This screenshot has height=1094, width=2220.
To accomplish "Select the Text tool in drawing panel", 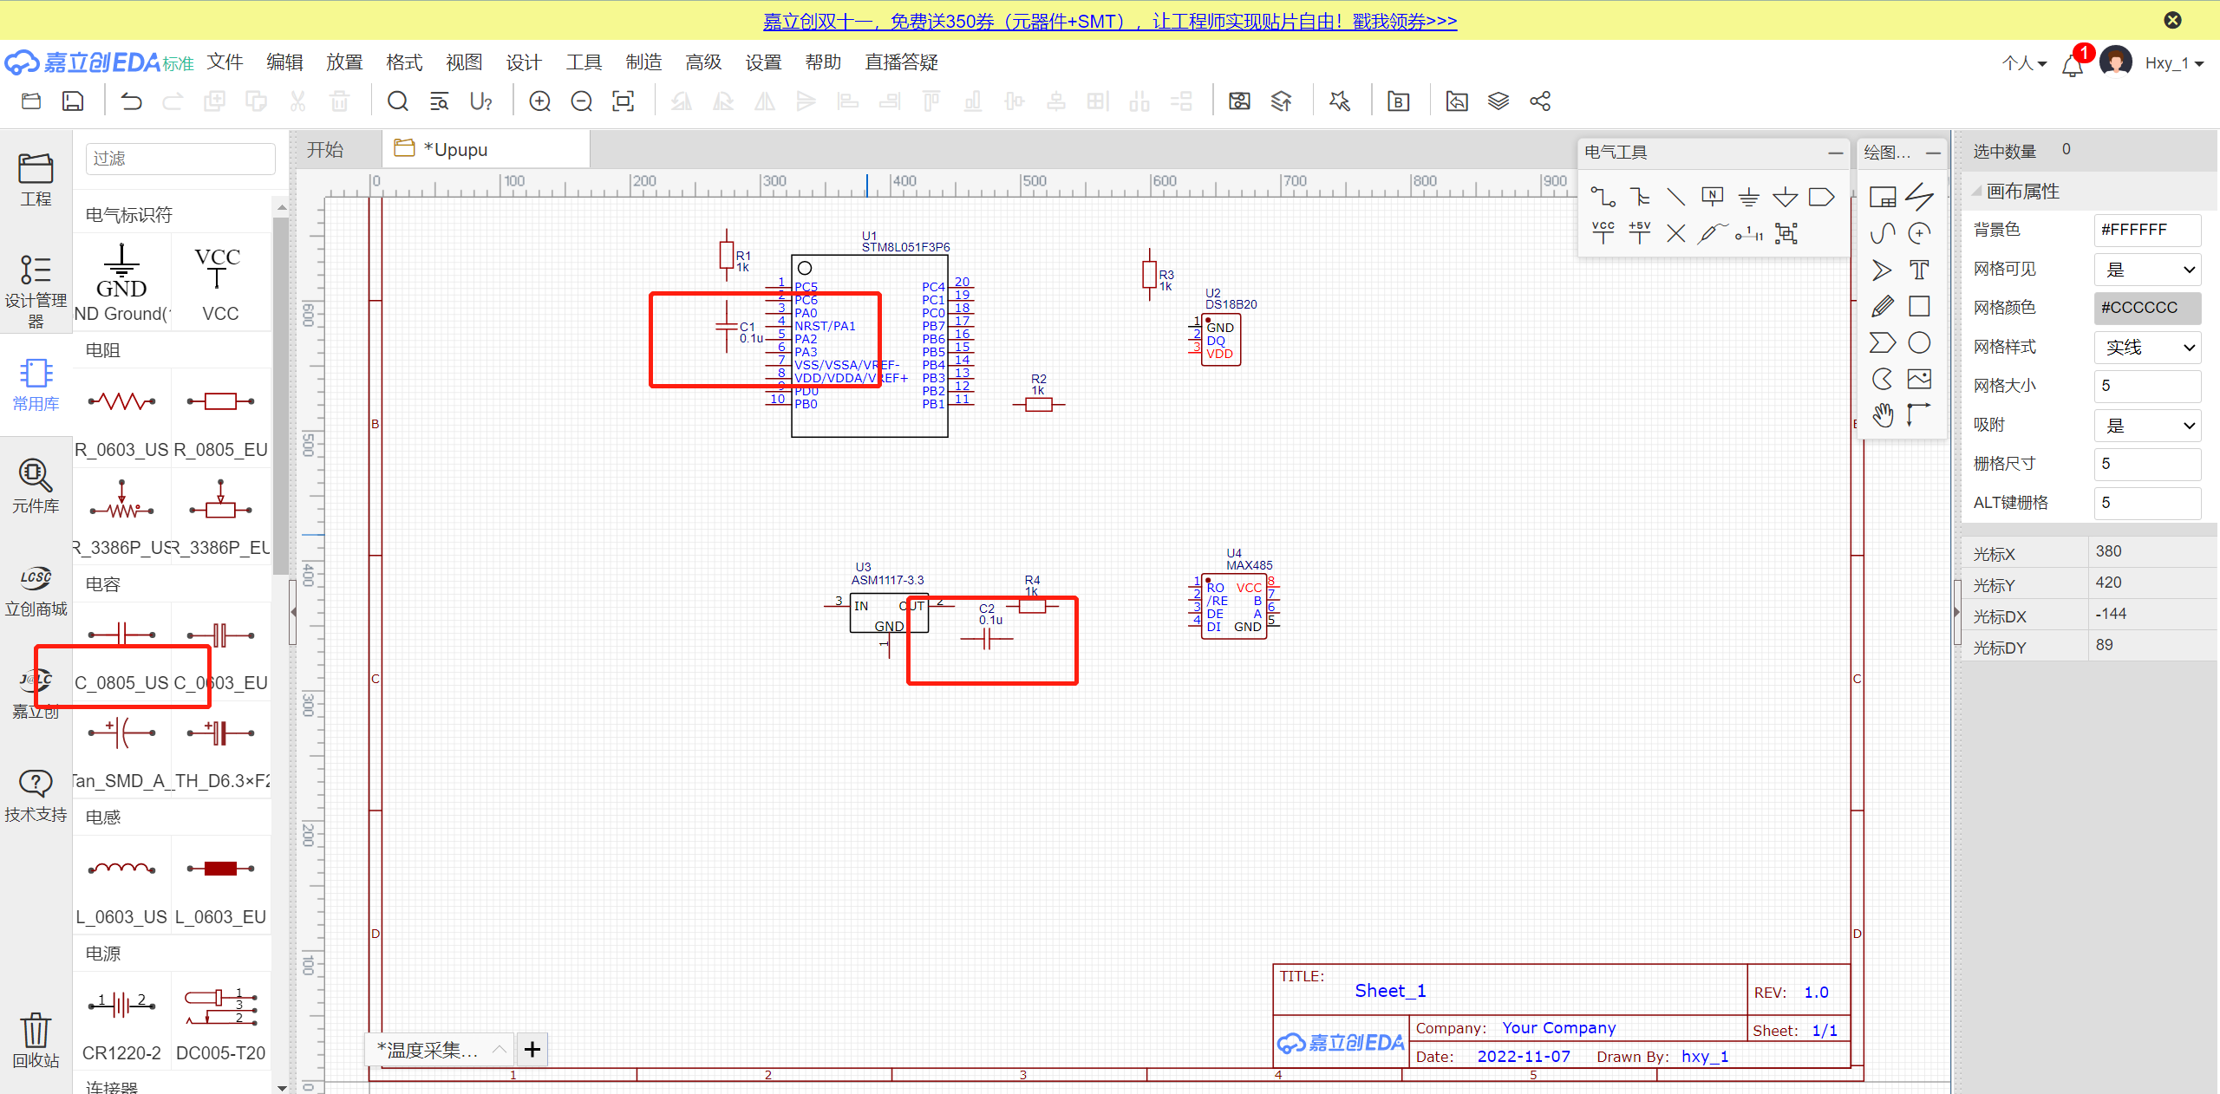I will (1919, 270).
